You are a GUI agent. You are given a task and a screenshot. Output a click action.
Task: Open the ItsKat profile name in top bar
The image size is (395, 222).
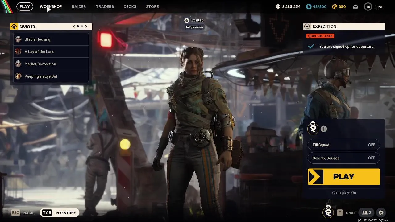point(379,6)
